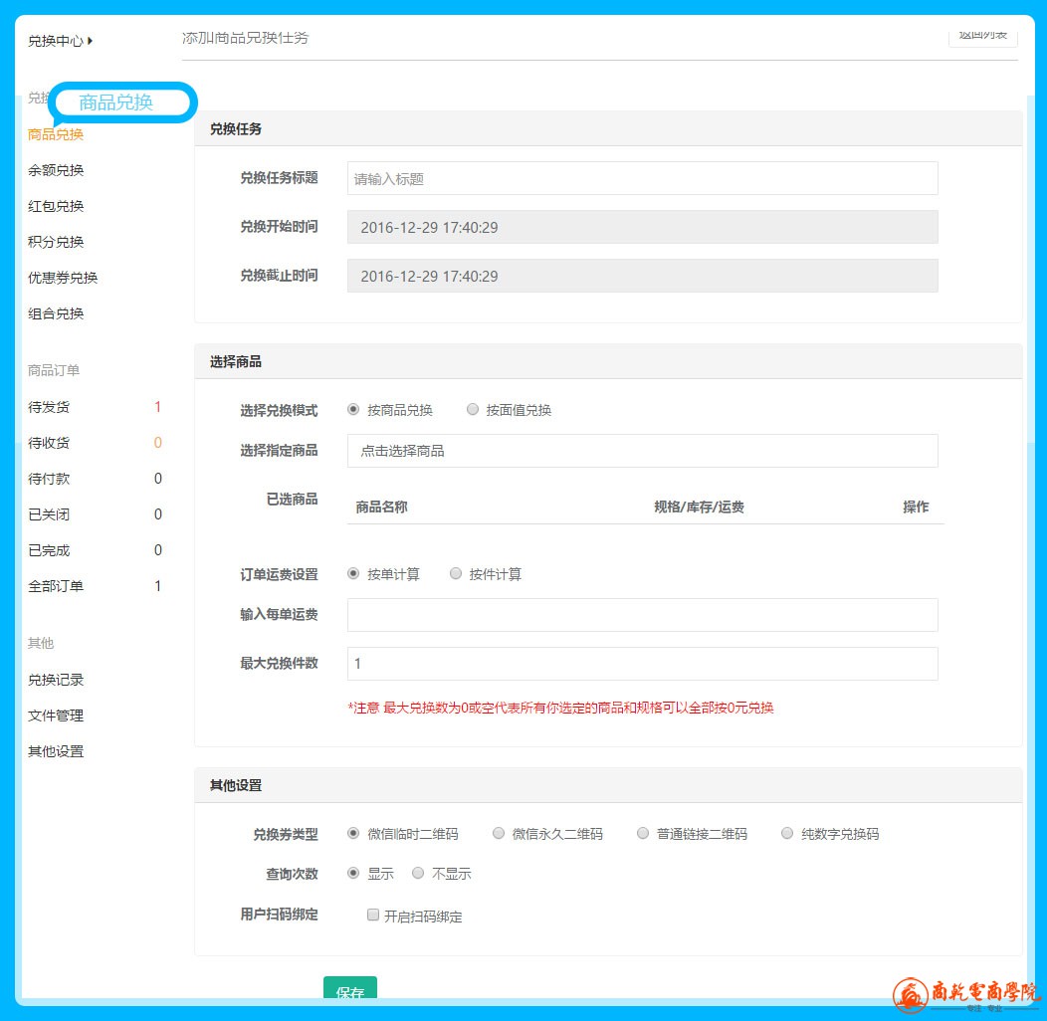Screen dimensions: 1047x1021
Task: Click the green 保存 button
Action: point(350,991)
